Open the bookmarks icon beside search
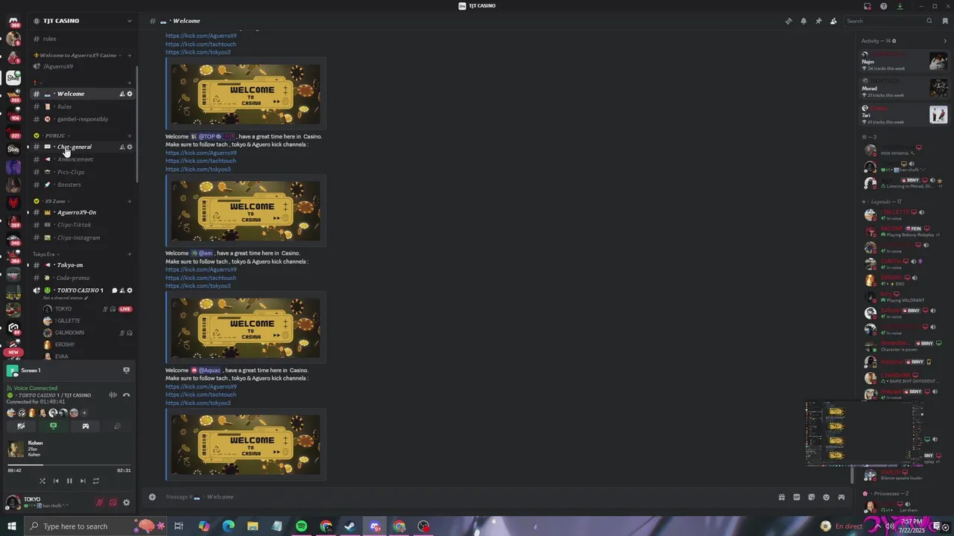This screenshot has height=536, width=954. pyautogui.click(x=945, y=21)
